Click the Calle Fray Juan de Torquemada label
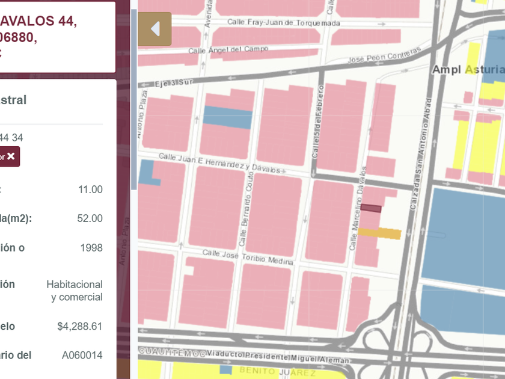Screen dimensions: 505x379 point(283,23)
